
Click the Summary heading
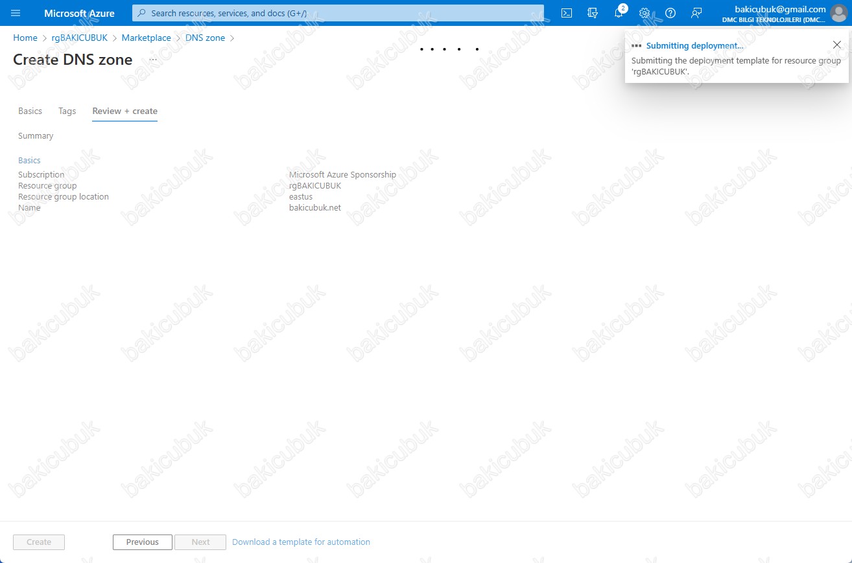click(36, 136)
